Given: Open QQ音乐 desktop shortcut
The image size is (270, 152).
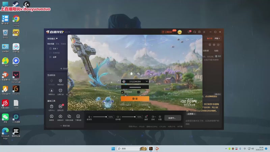Looking at the screenshot, I should [5, 62].
